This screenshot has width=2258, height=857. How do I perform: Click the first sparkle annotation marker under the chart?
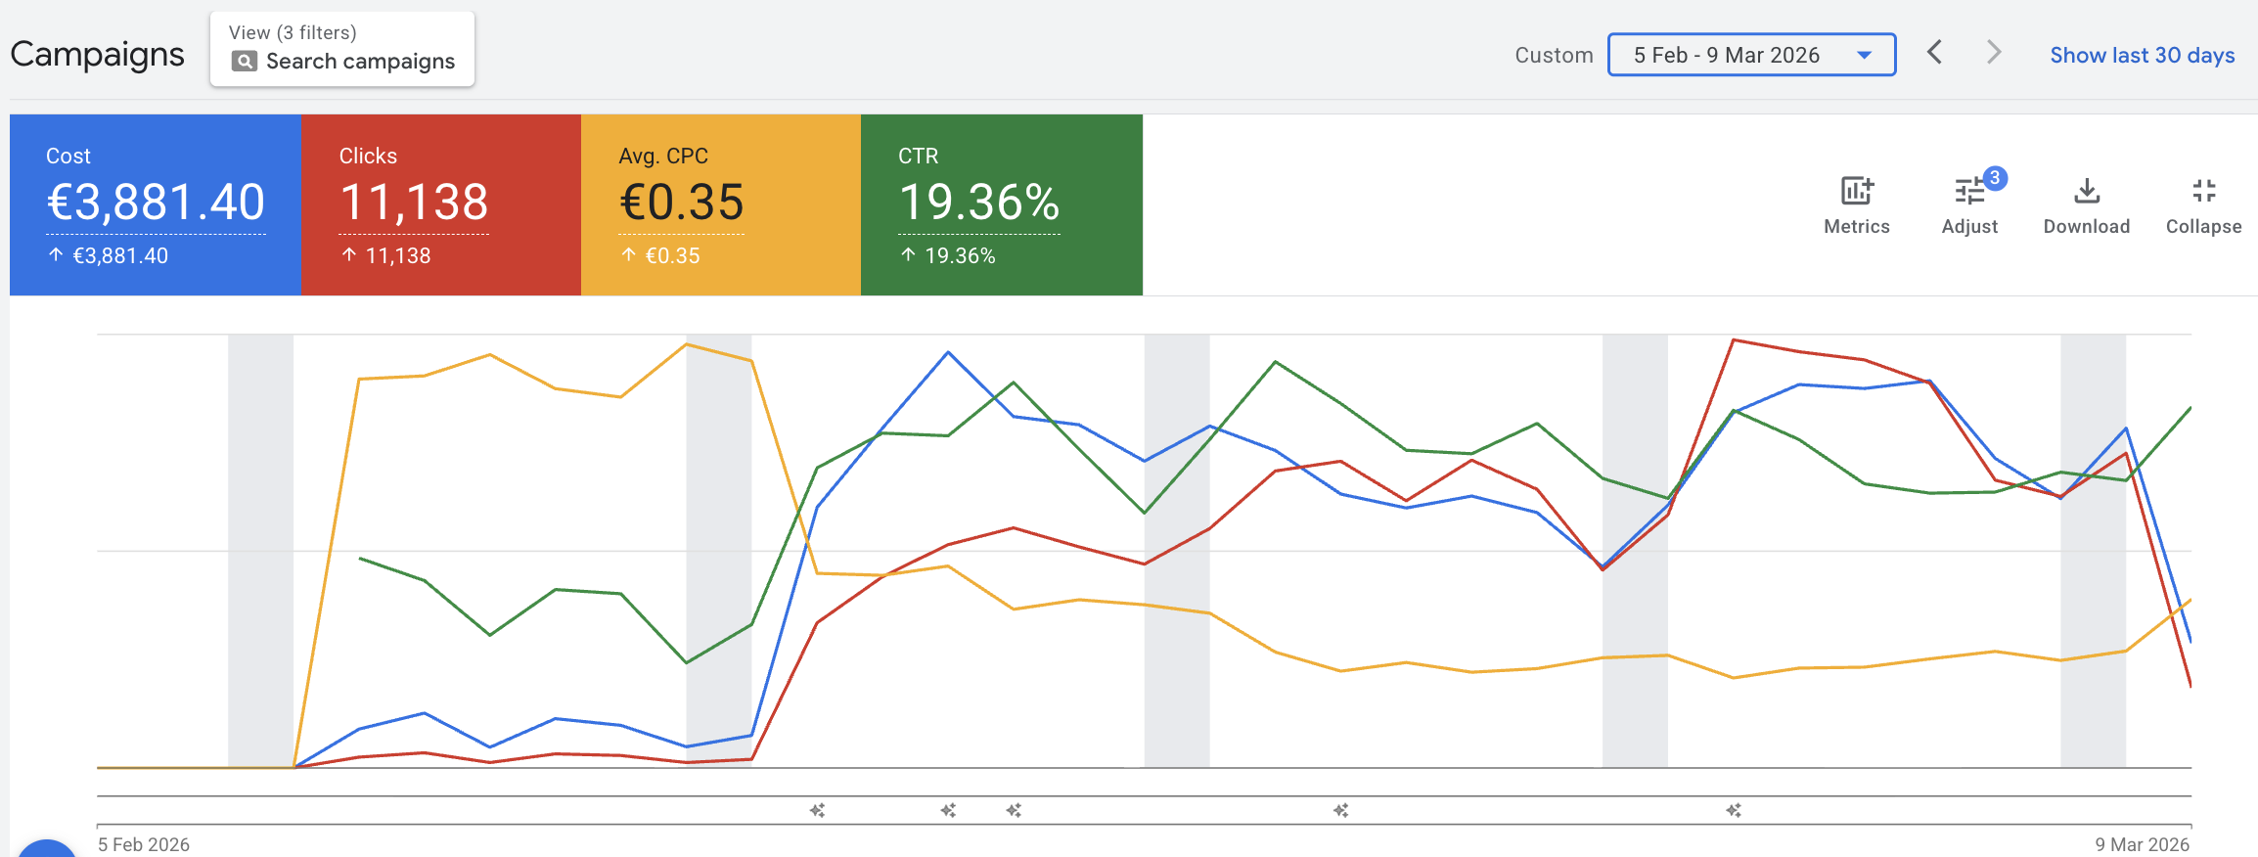pos(818,810)
